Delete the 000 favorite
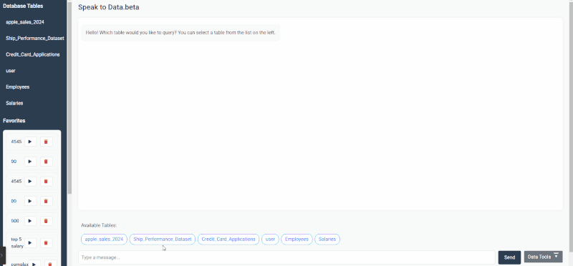 (46, 221)
